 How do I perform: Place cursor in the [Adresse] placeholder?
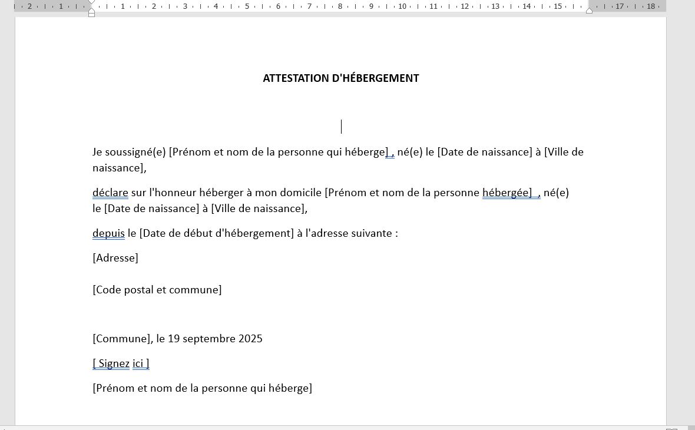(115, 258)
